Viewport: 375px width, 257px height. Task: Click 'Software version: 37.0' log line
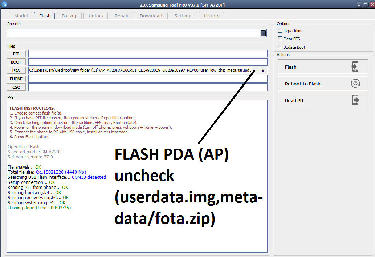(x=30, y=157)
